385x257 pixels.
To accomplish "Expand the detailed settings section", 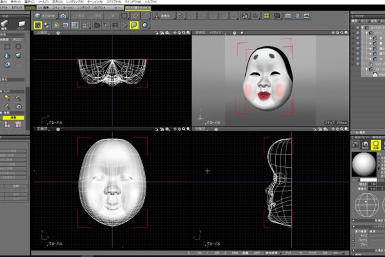I will (354, 220).
